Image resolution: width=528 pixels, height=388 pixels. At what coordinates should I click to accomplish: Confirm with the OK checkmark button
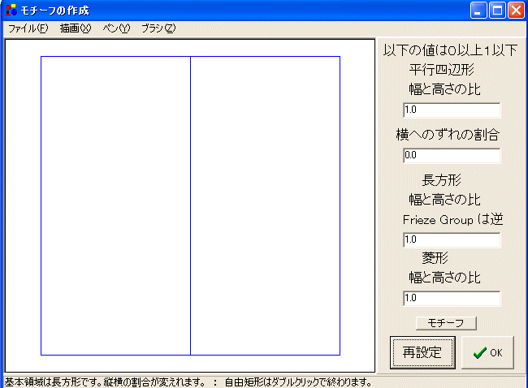[x=487, y=352]
